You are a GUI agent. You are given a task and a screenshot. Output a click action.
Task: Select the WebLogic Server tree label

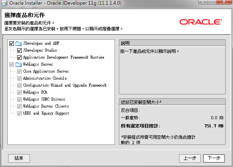[38, 64]
